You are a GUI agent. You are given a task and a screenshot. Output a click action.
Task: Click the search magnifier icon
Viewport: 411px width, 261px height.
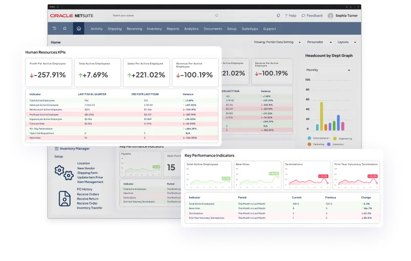click(217, 16)
